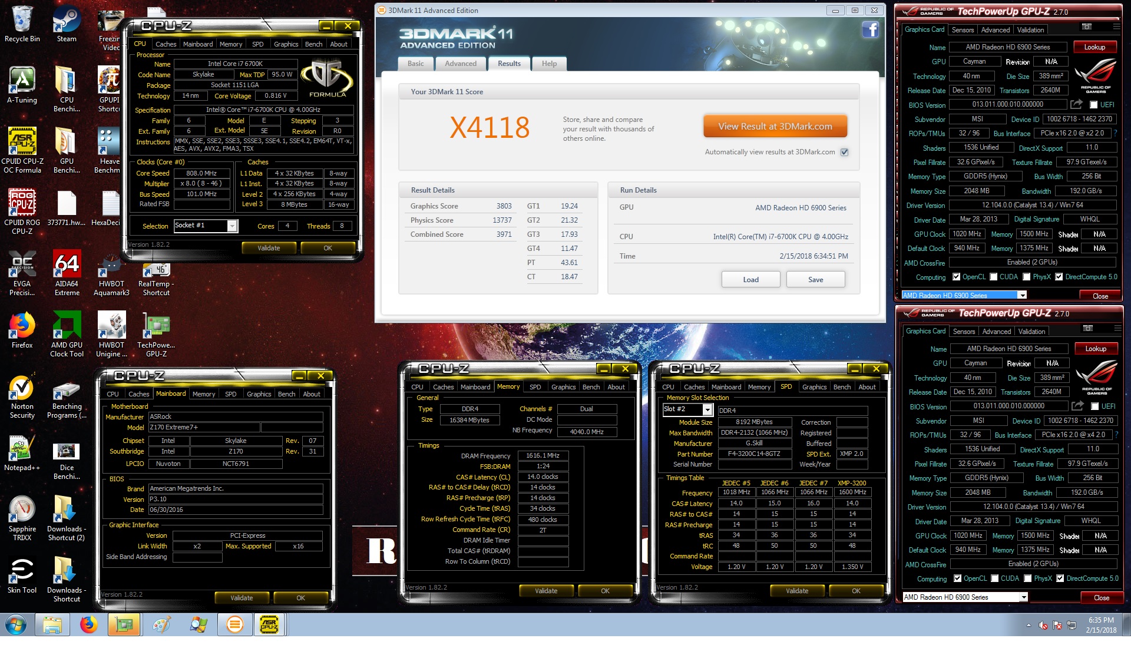Open the A-Tuning desktop shortcut

click(x=22, y=85)
